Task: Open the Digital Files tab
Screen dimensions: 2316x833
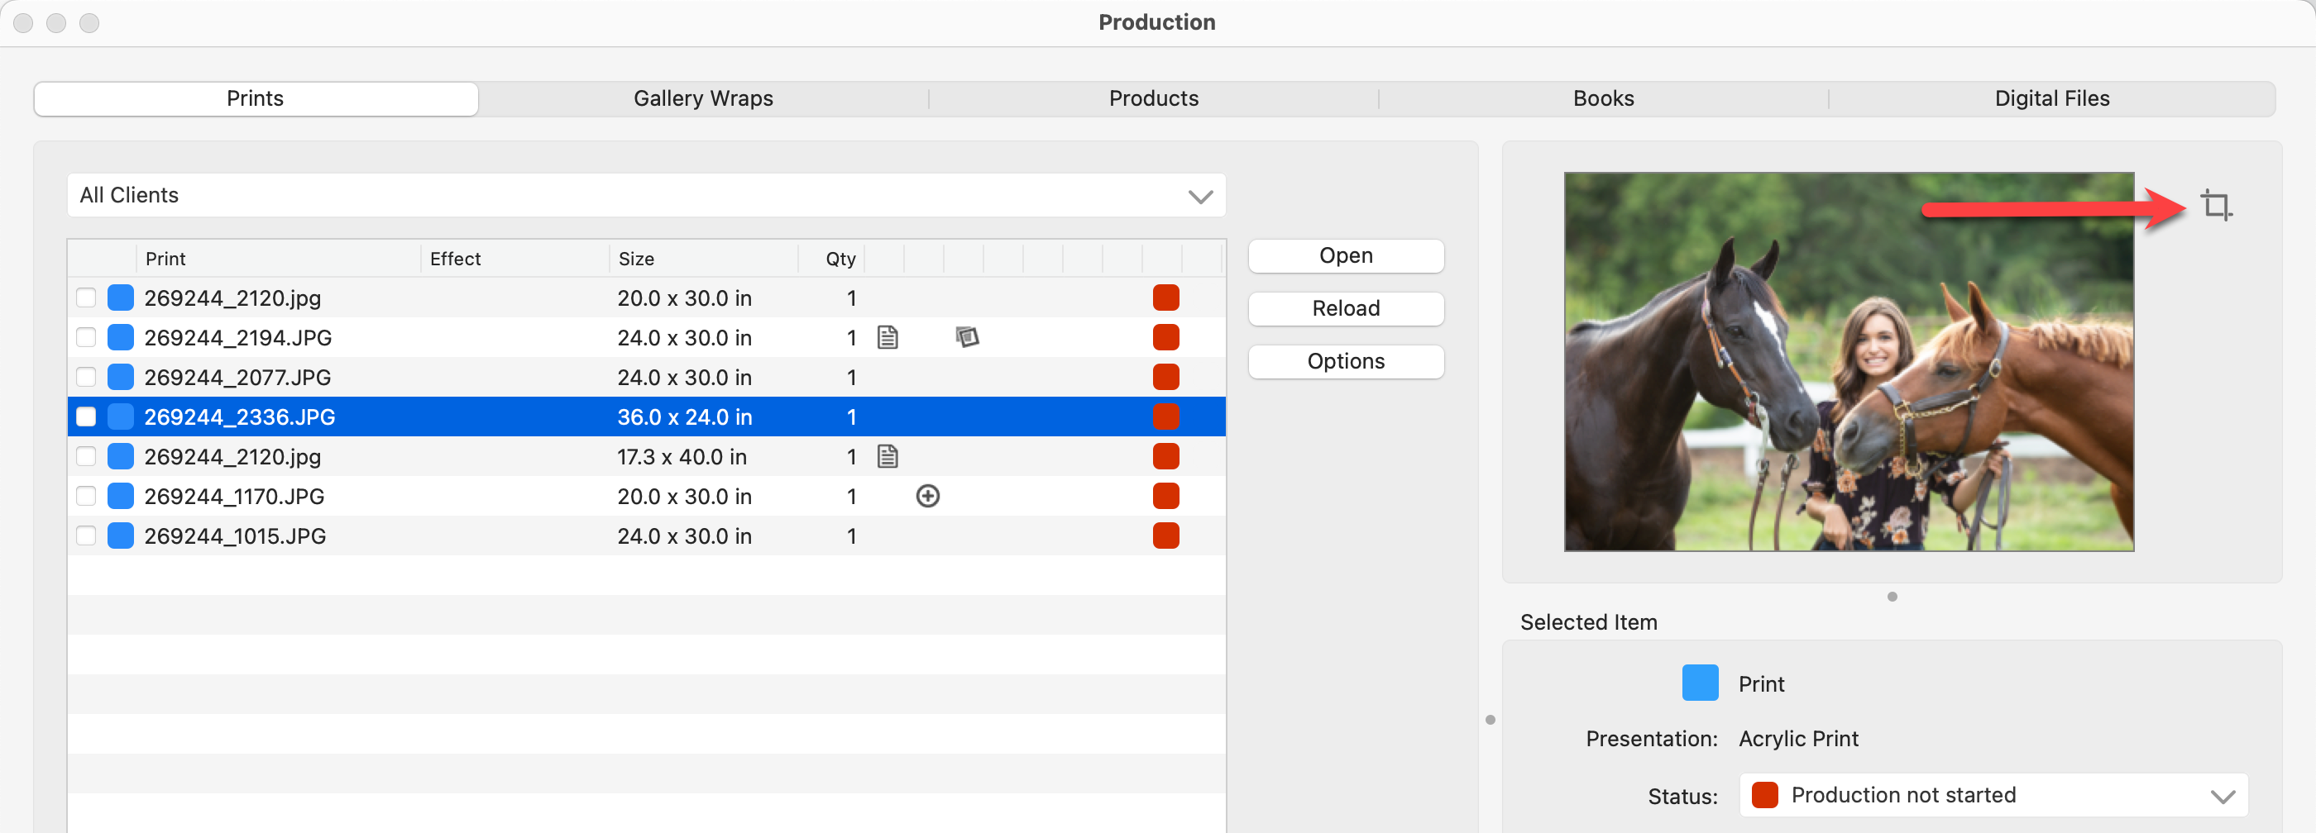Action: [2050, 99]
